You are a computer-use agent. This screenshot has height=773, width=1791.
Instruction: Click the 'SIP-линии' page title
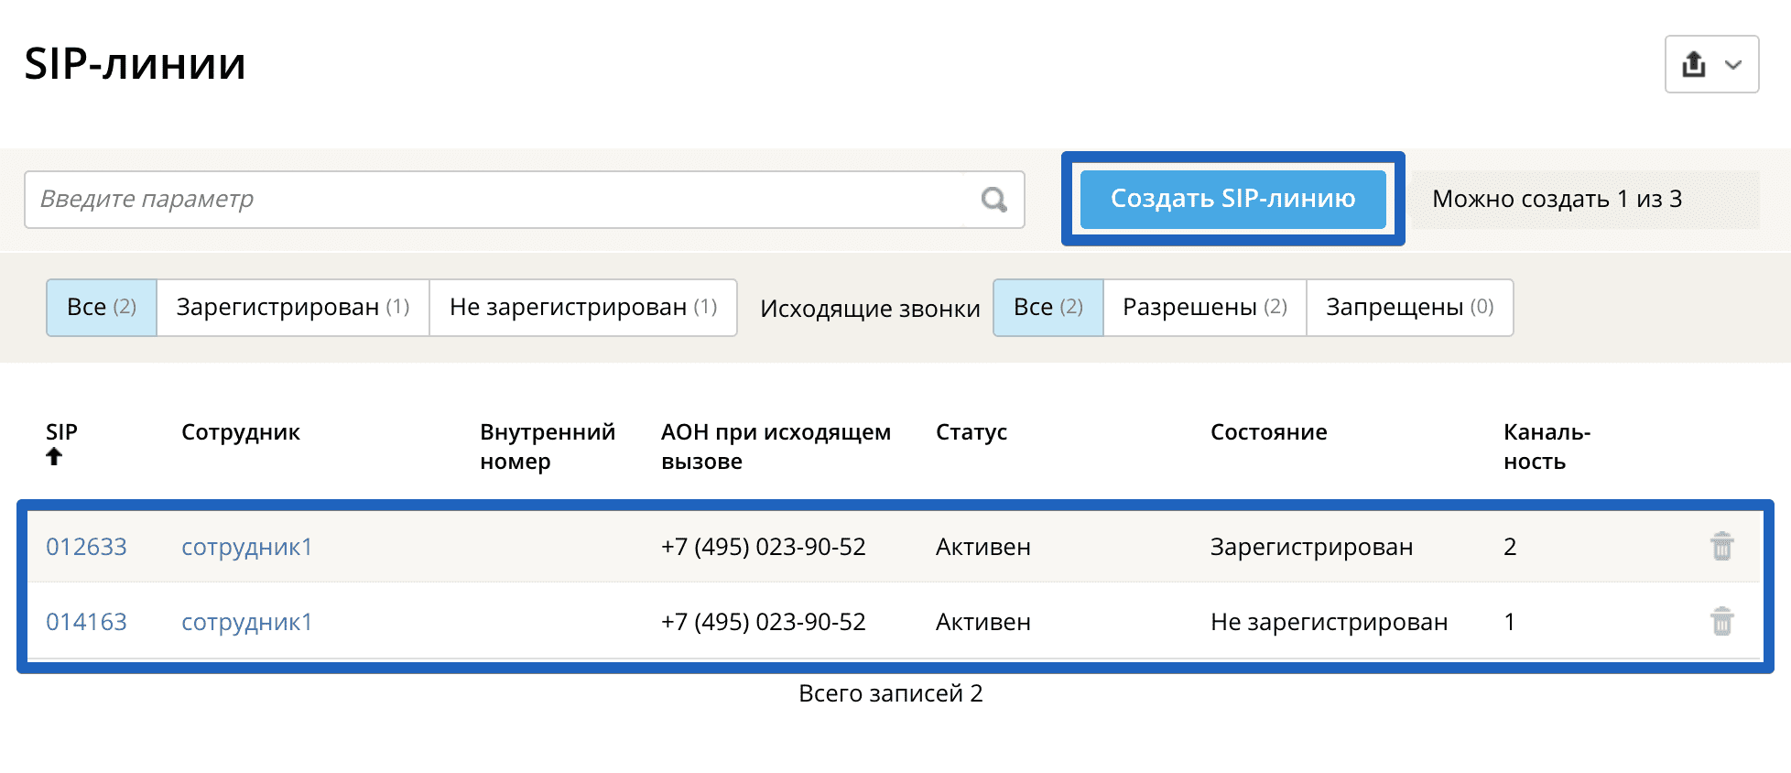coord(136,64)
